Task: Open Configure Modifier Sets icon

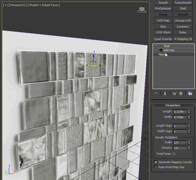Action: tap(190, 93)
